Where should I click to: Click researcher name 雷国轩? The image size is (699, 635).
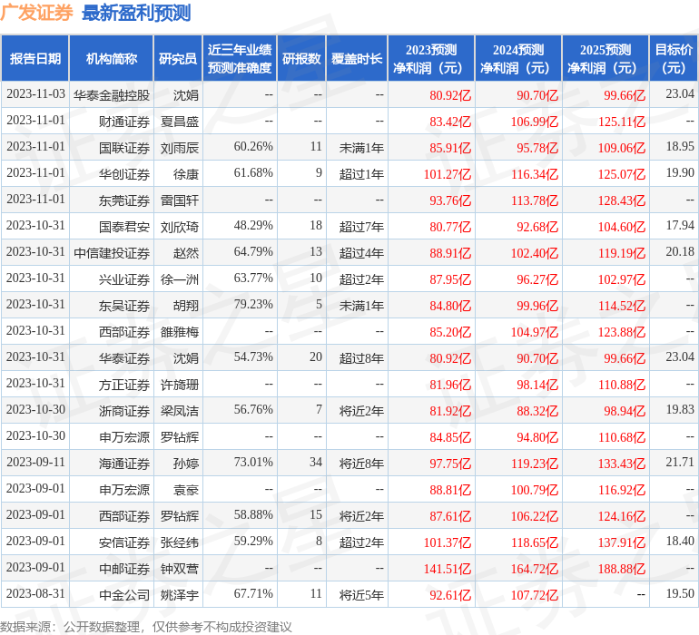point(180,200)
